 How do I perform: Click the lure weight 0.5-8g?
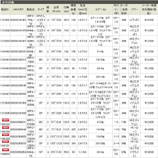(100, 68)
